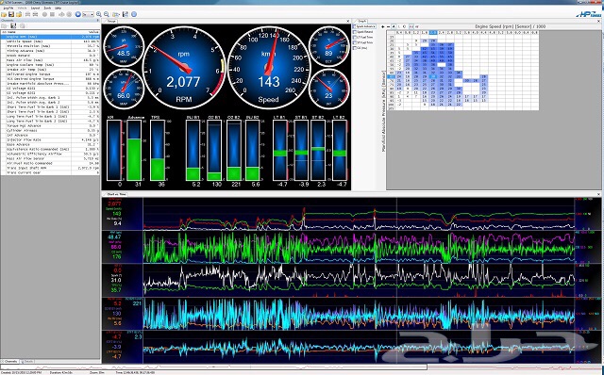This screenshot has height=375, width=604.
Task: Open the Layout menu
Action: (x=35, y=8)
